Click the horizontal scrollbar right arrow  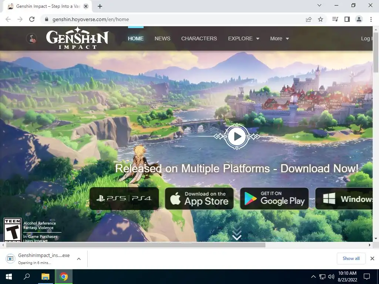370,245
